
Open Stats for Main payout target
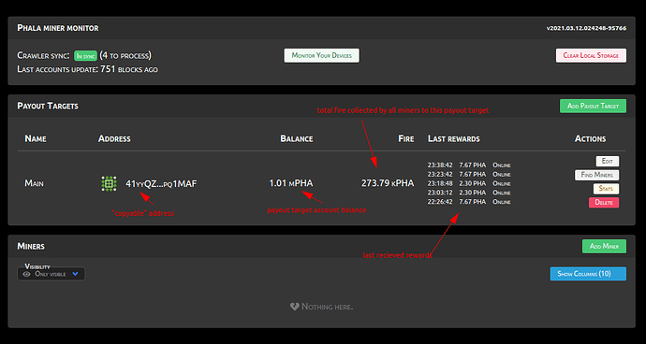coord(606,189)
